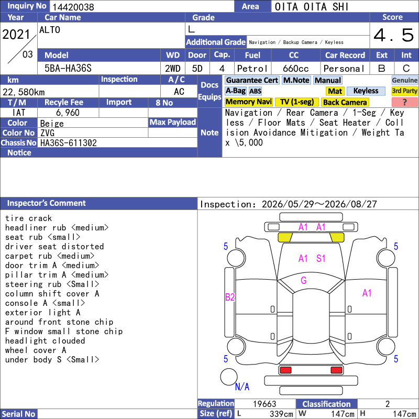Click the Manual document badge

coord(328,80)
